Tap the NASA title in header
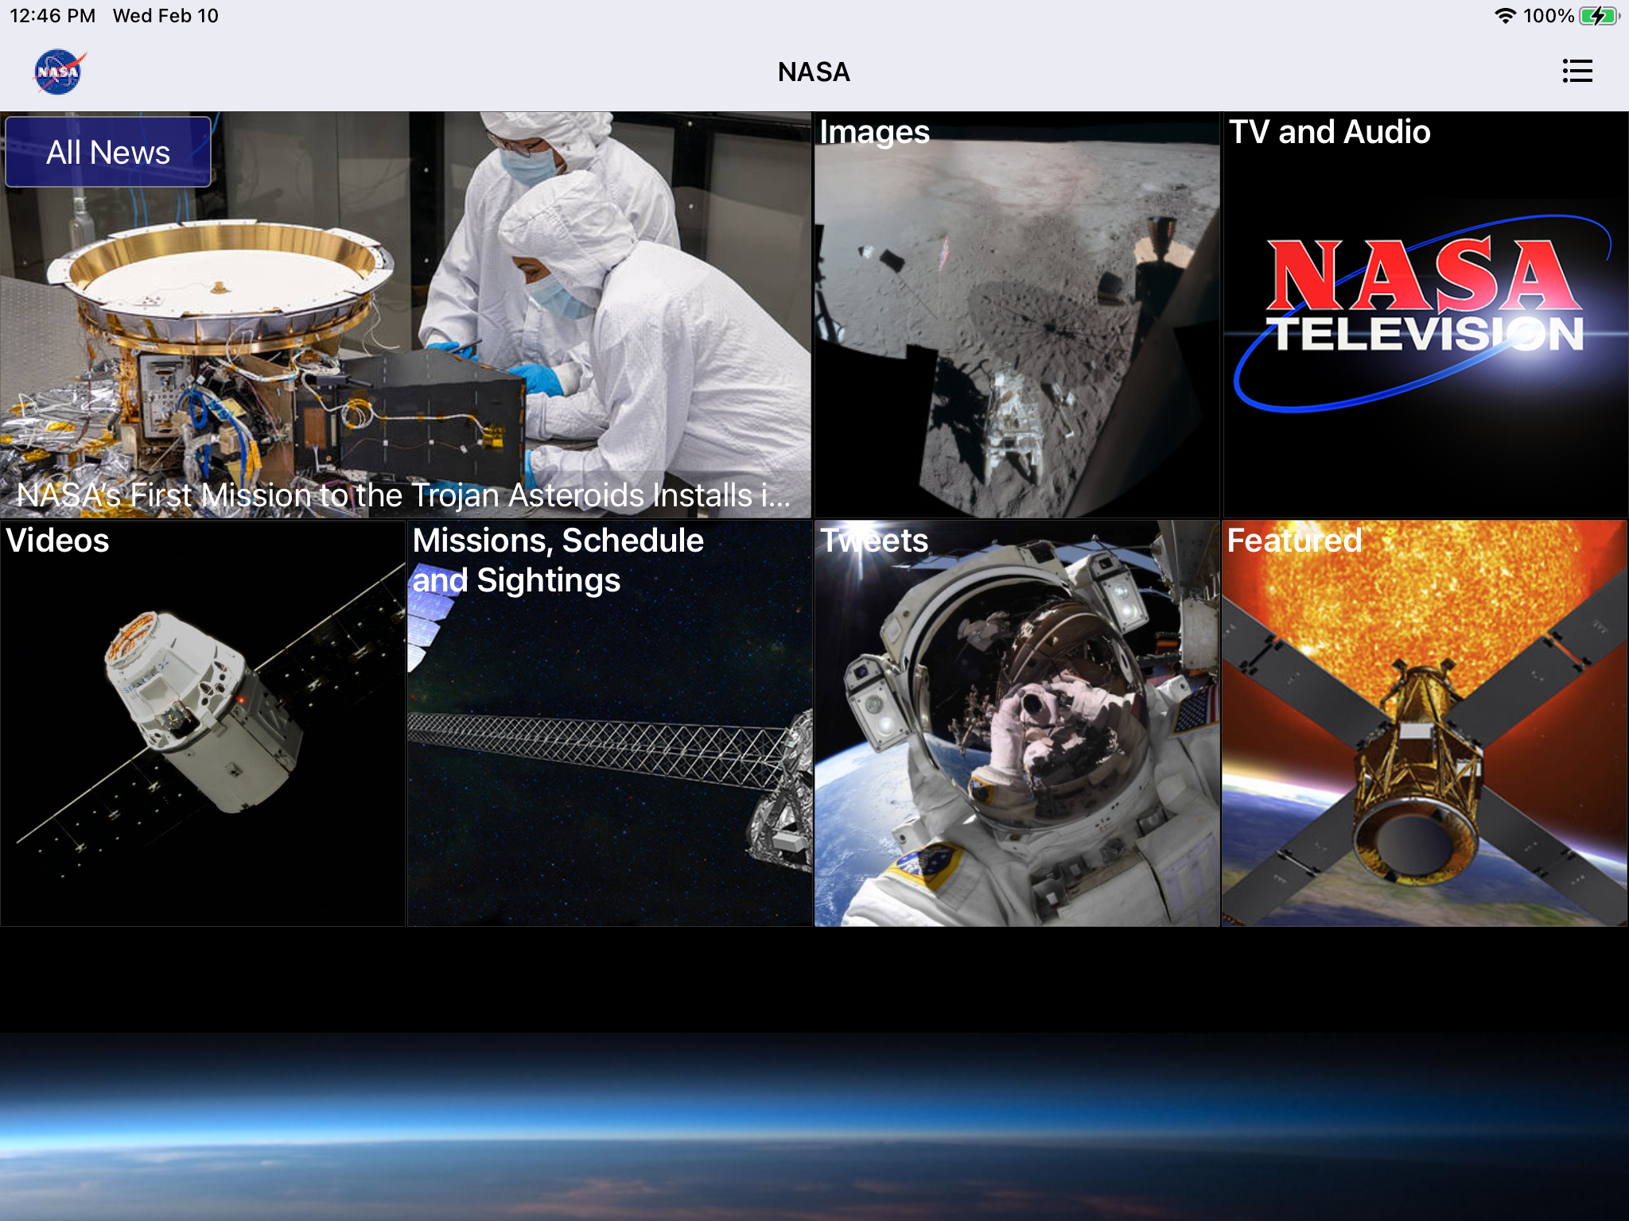This screenshot has height=1221, width=1629. click(814, 72)
